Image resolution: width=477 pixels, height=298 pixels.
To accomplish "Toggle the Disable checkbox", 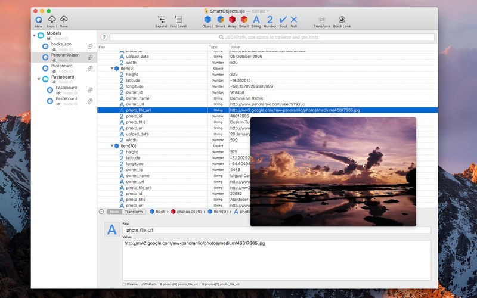I will 124,284.
